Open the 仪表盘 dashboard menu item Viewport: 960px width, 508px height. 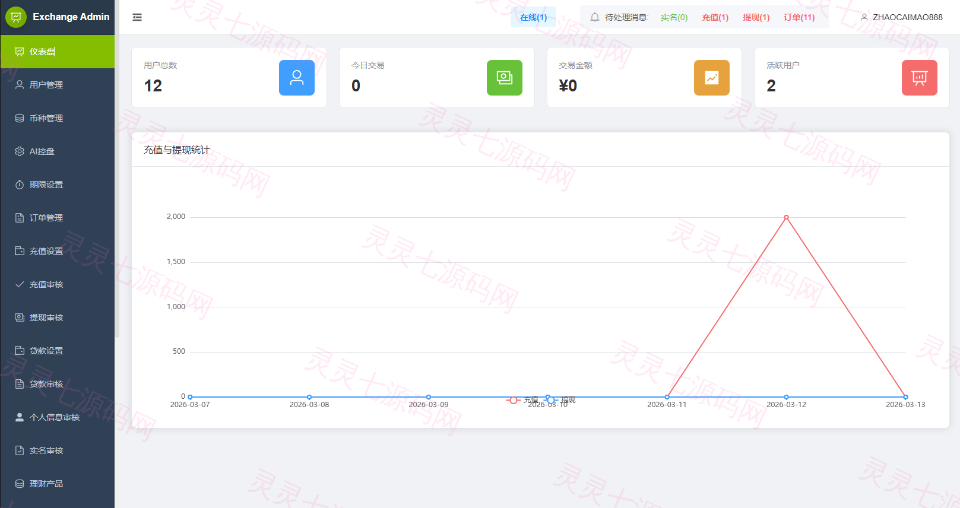58,52
